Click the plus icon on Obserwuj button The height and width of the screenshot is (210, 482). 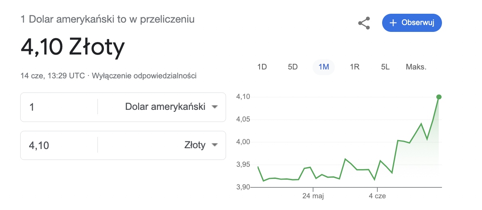click(393, 23)
